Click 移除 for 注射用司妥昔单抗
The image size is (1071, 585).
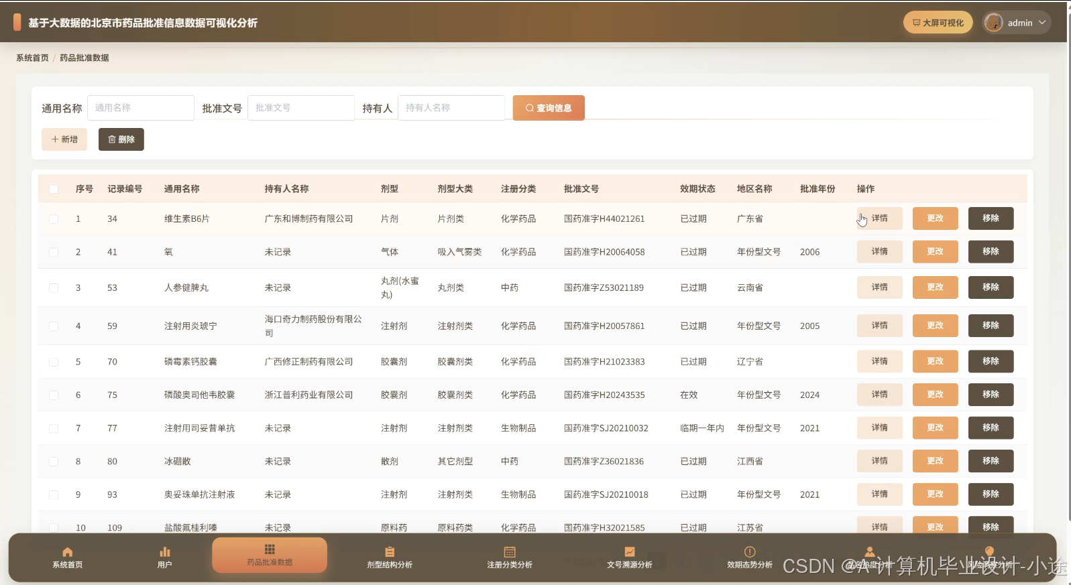click(991, 428)
